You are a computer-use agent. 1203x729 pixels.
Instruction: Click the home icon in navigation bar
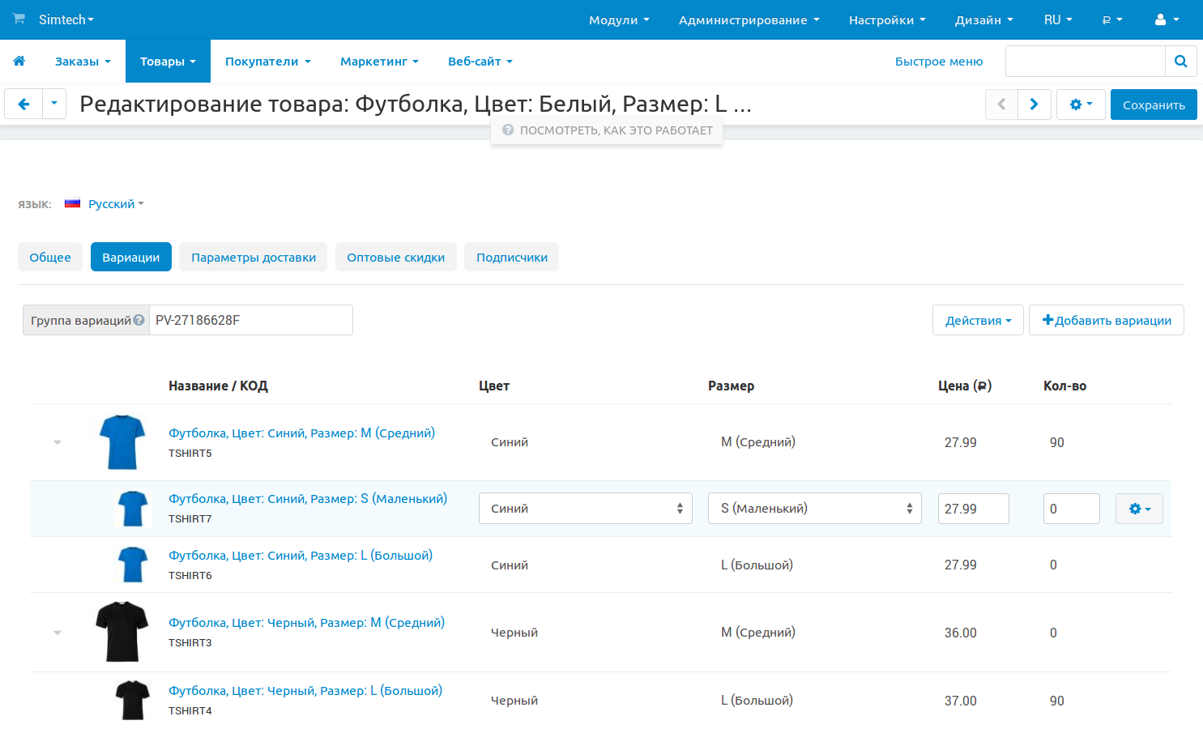coord(19,61)
